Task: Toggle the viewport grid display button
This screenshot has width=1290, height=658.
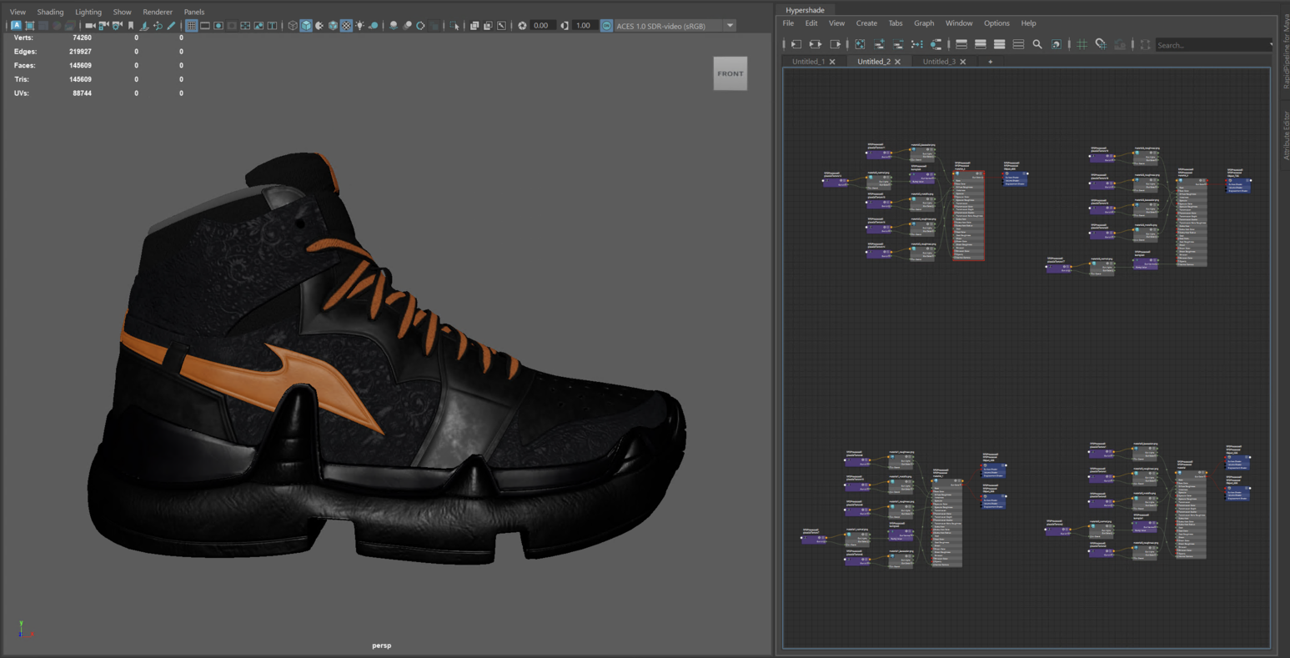Action: 191,26
